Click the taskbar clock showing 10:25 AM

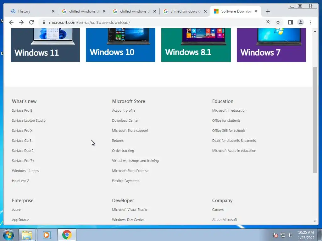[306, 235]
